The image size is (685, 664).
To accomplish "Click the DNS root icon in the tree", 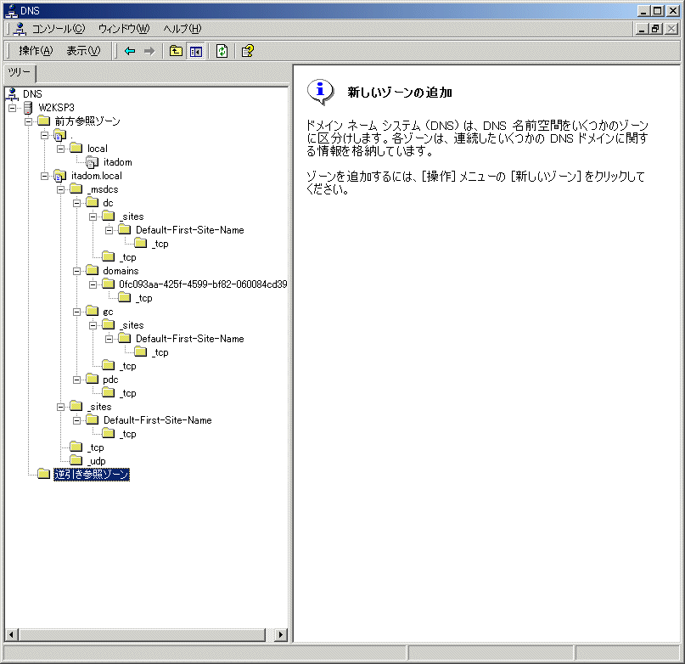I will click(x=13, y=94).
